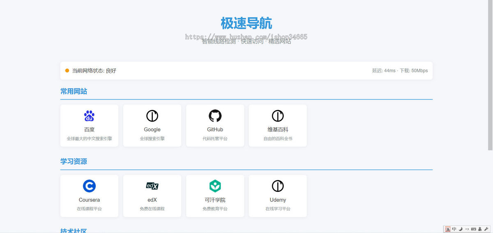Click the edX logo icon
This screenshot has width=493, height=233.
[x=152, y=186]
